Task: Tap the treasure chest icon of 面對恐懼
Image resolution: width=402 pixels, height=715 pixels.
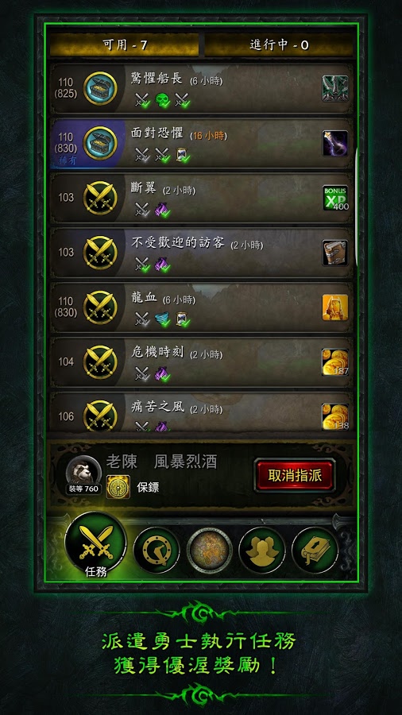Action: (x=100, y=143)
